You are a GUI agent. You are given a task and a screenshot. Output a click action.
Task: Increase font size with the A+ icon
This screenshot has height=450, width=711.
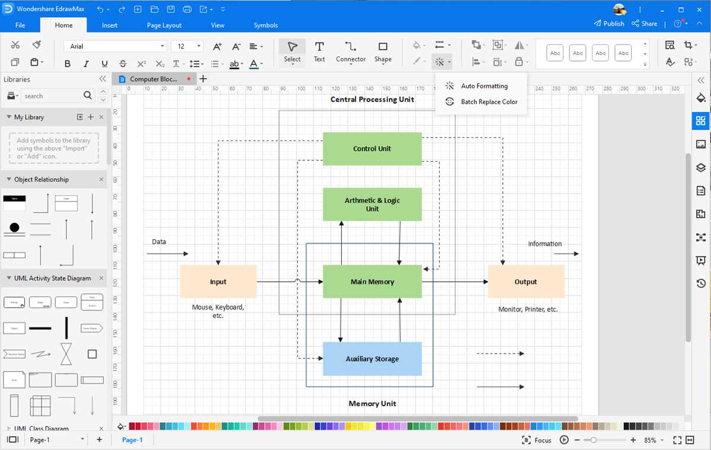(x=217, y=46)
